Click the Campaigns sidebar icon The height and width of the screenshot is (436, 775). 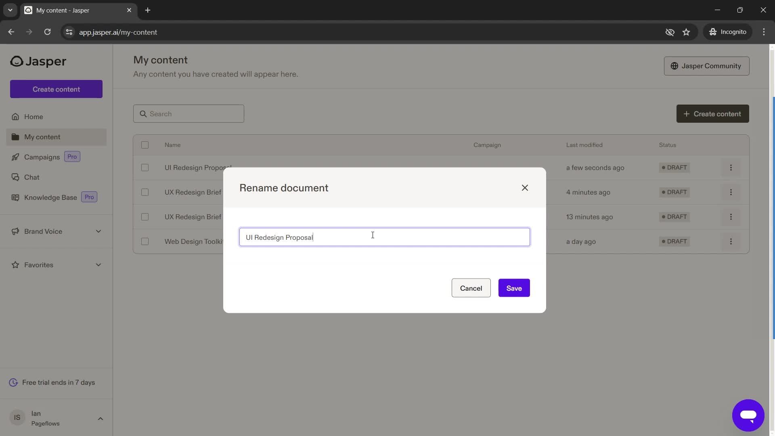(x=15, y=157)
